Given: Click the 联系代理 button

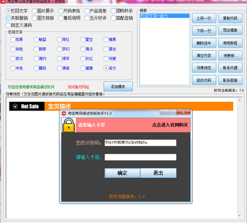Looking at the screenshot, I should click(x=230, y=68).
